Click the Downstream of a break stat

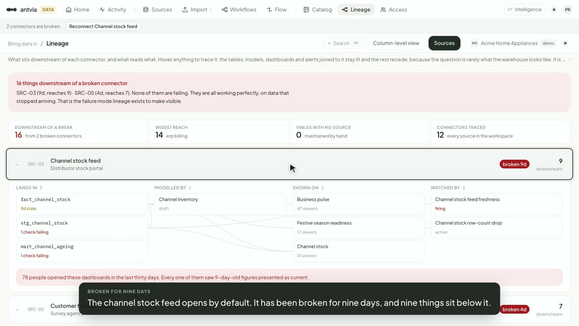(x=79, y=132)
